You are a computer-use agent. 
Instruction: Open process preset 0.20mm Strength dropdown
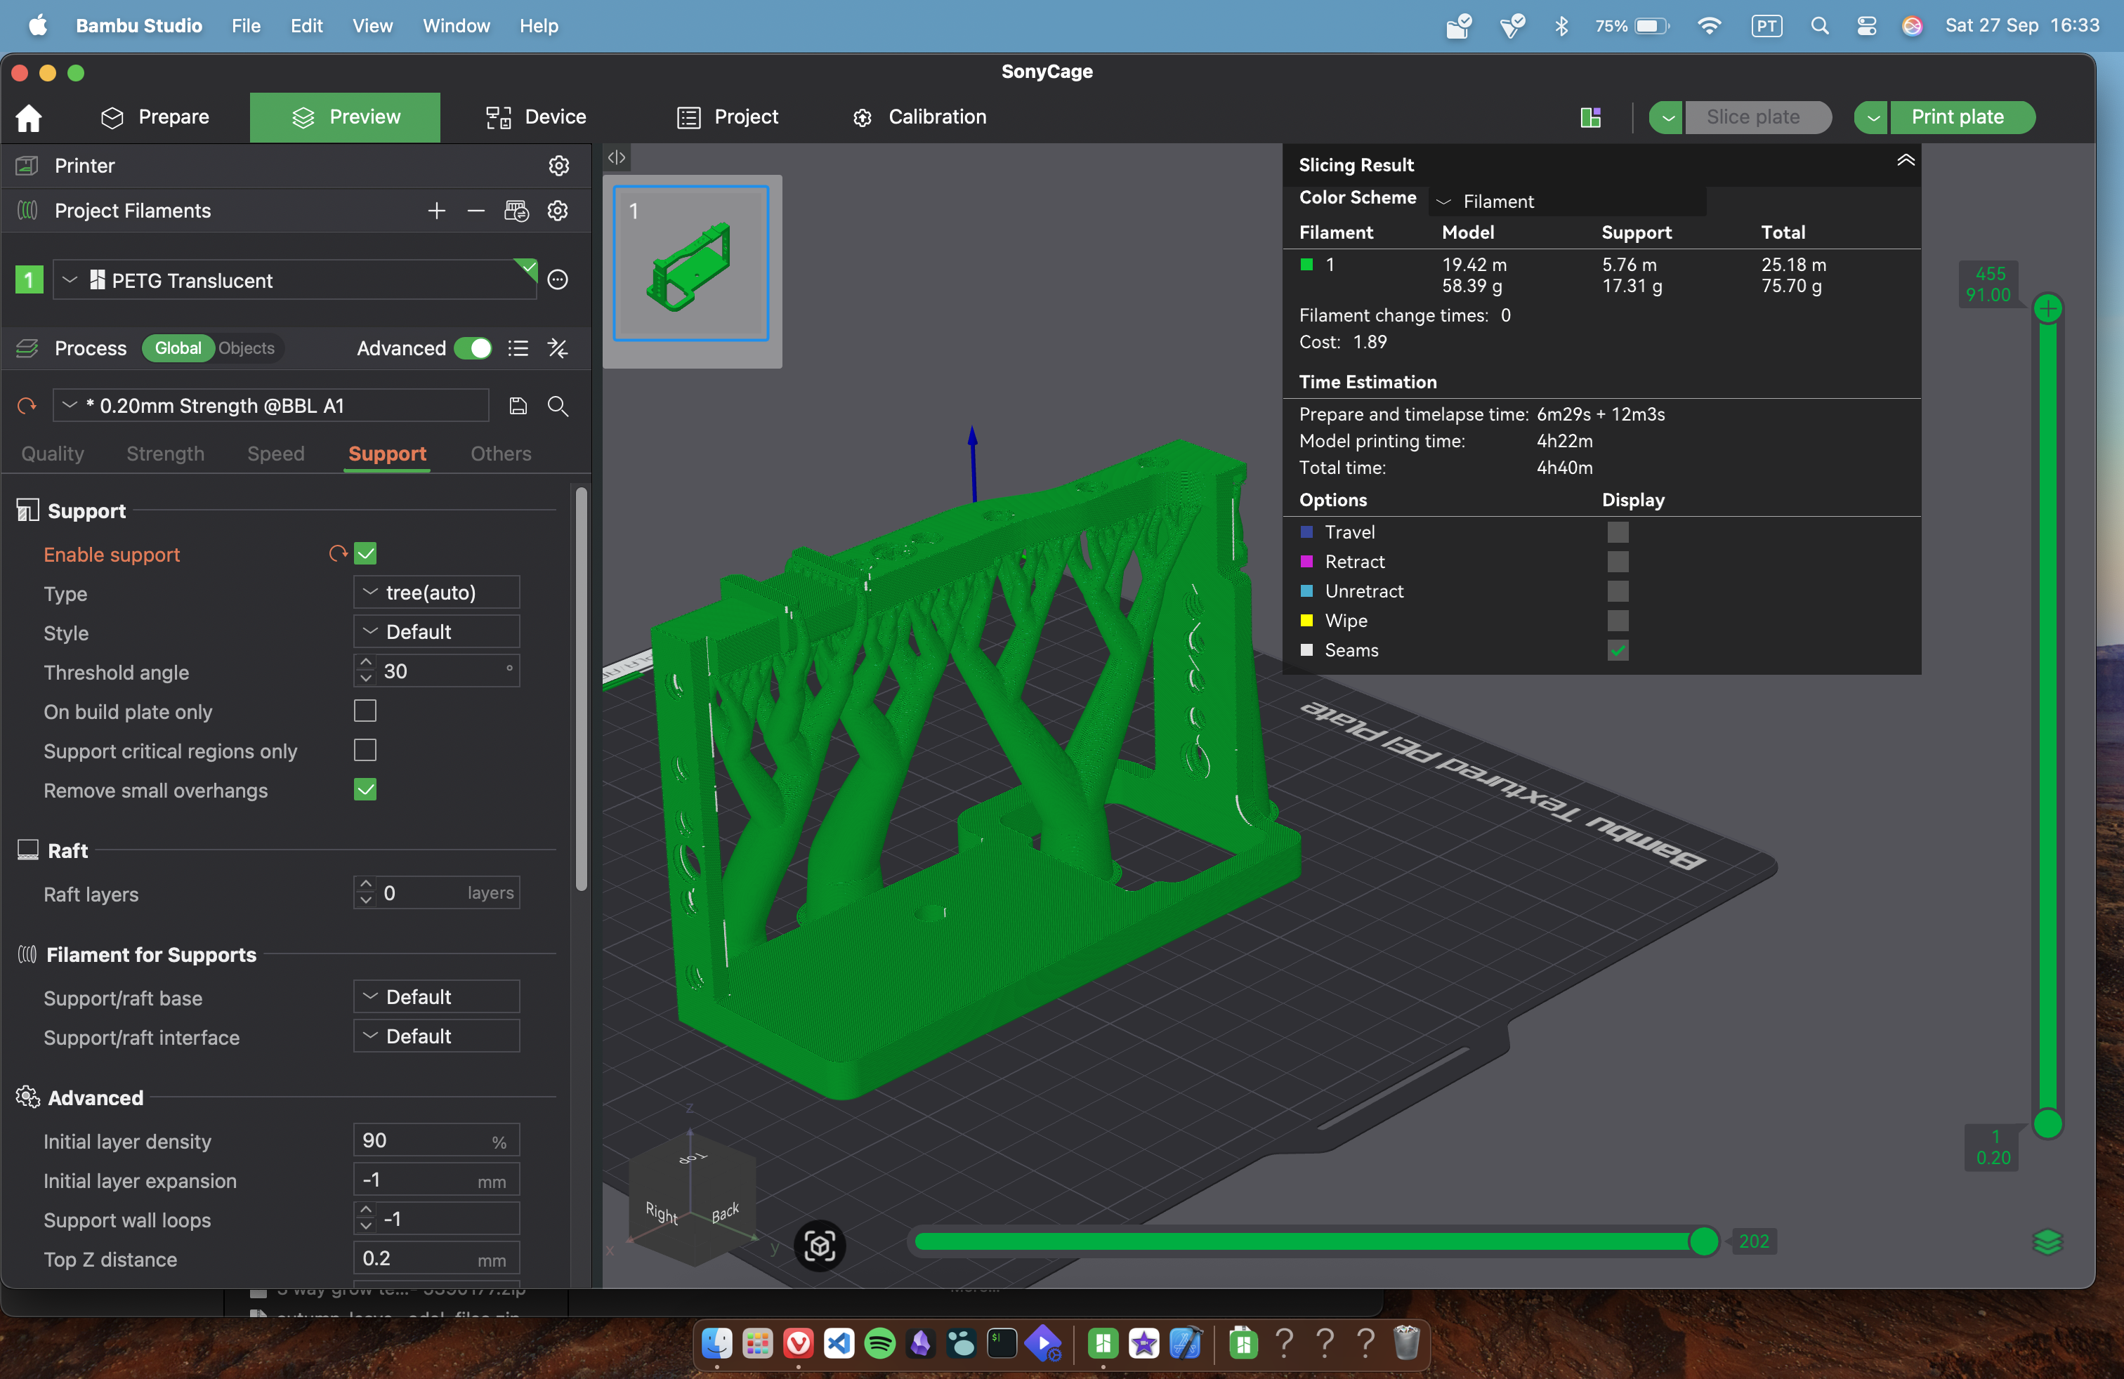[x=270, y=406]
